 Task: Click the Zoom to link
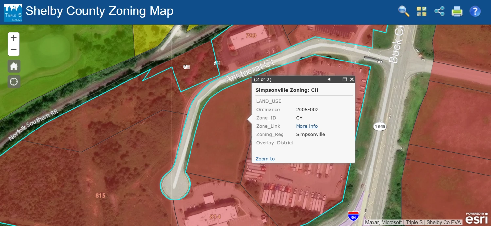[x=265, y=159]
